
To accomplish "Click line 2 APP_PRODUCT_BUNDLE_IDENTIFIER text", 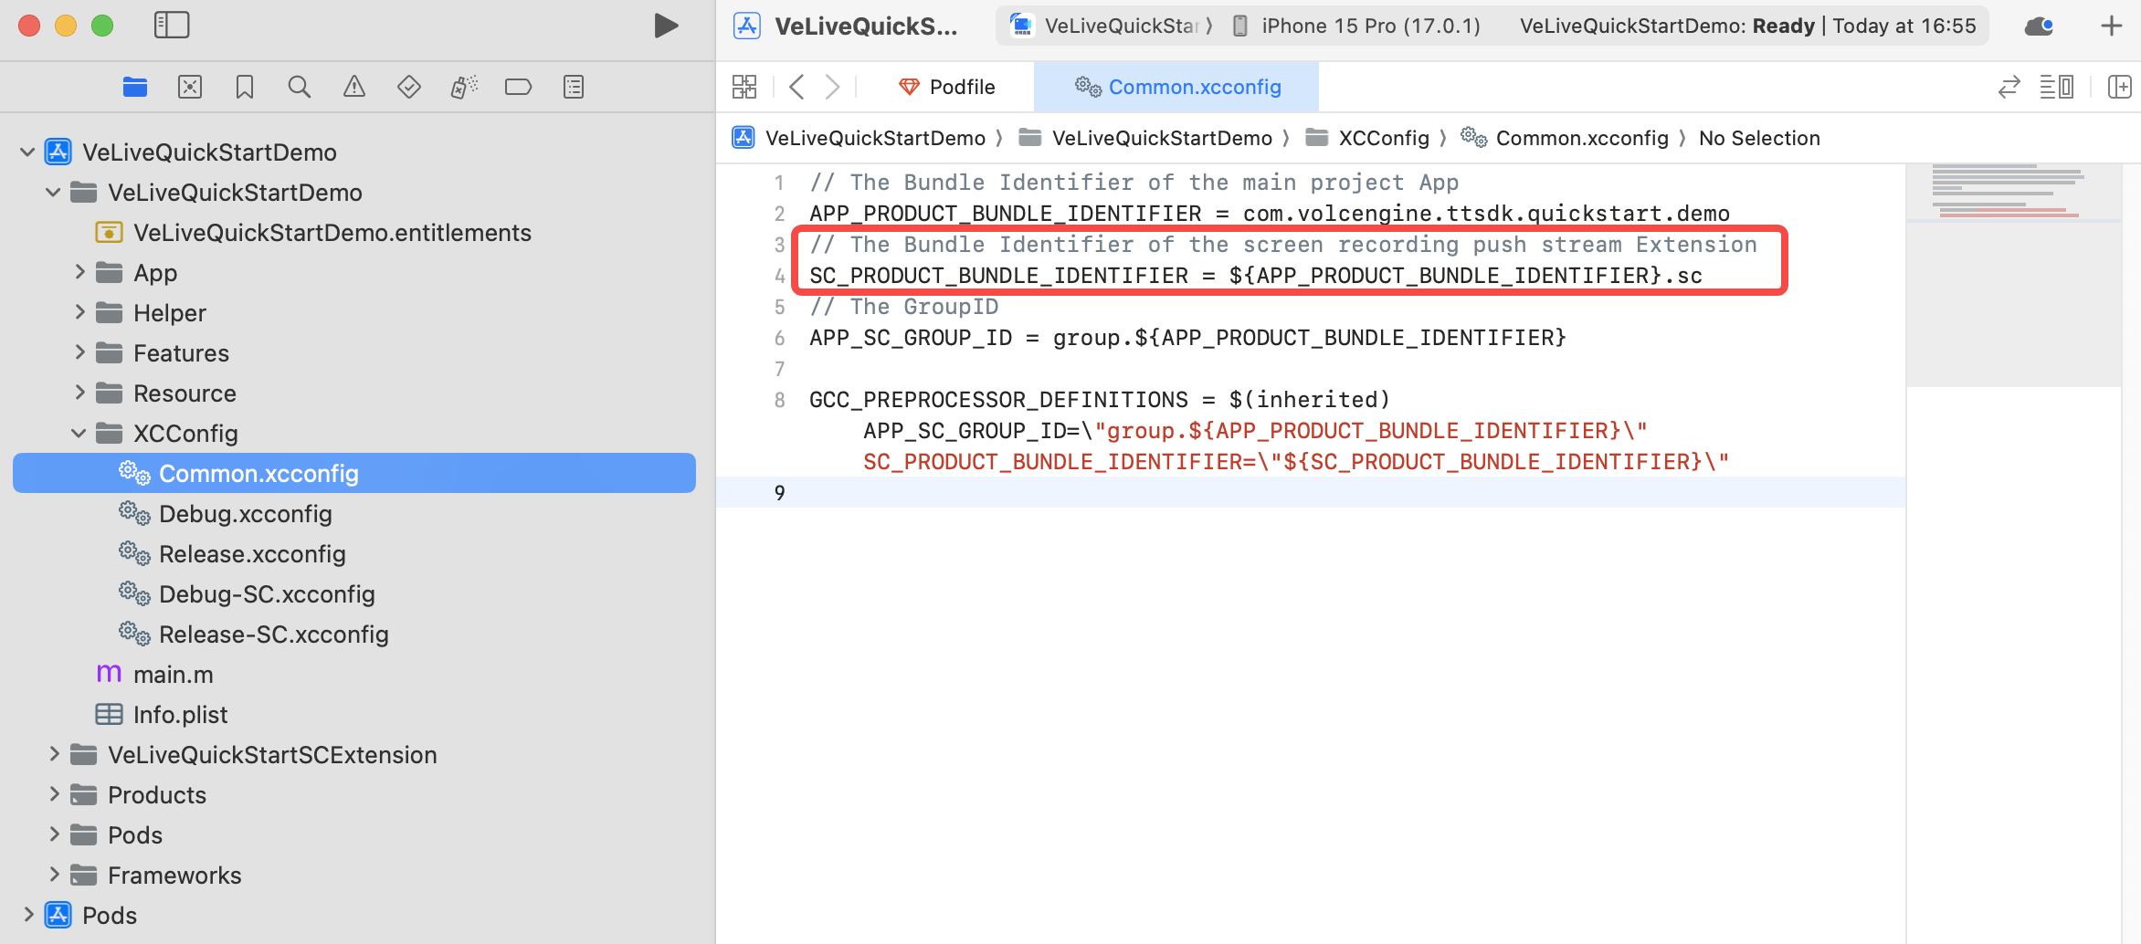I will click(1005, 214).
